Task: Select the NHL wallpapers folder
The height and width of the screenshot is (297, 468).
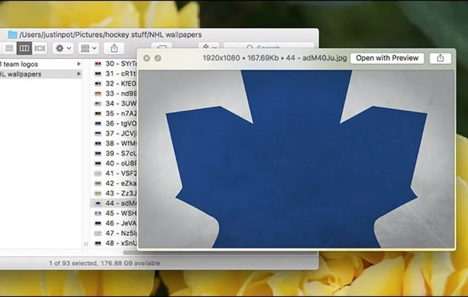Action: (23, 74)
